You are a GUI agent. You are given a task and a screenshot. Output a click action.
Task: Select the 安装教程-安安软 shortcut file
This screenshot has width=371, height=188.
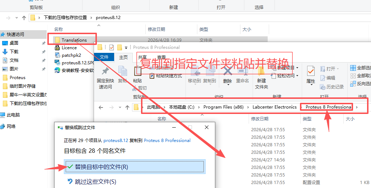click(74, 70)
